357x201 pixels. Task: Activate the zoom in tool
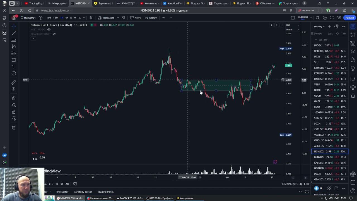click(14, 89)
